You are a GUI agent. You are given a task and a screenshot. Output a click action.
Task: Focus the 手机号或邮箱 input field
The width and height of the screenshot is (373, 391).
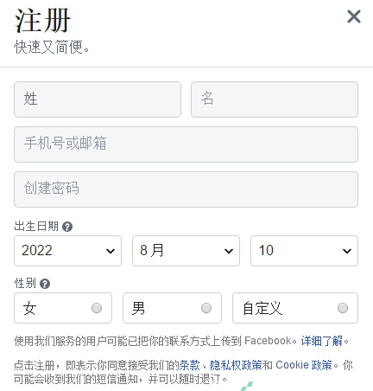coord(186,144)
